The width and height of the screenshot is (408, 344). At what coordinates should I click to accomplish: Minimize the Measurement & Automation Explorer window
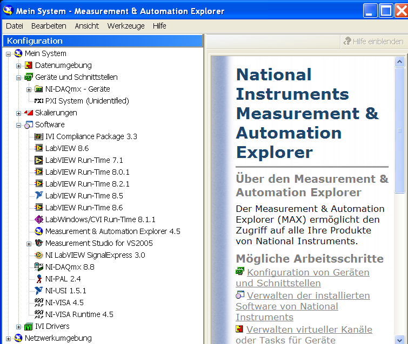pos(370,11)
